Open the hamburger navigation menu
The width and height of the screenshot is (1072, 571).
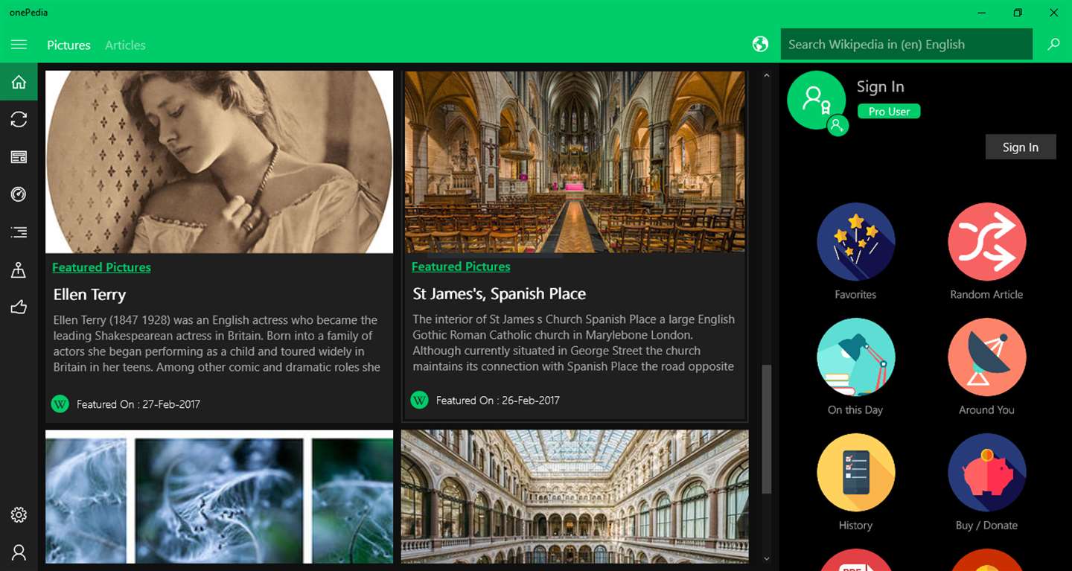coord(19,45)
